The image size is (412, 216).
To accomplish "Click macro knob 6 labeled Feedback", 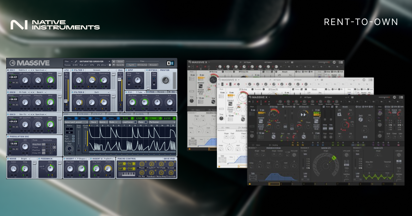I will (x=151, y=172).
